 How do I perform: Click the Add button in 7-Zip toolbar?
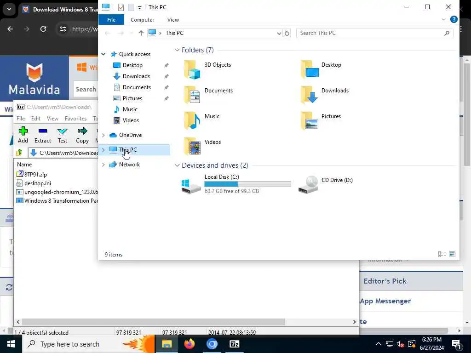[23, 135]
